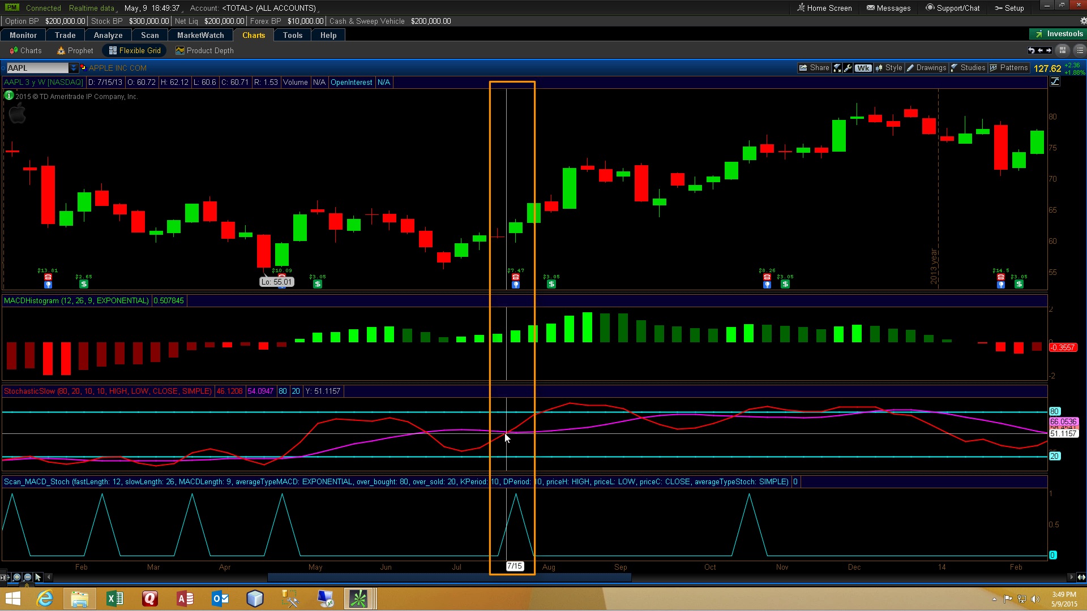This screenshot has height=611, width=1087.
Task: Open the Studies dropdown menu
Action: coord(968,68)
